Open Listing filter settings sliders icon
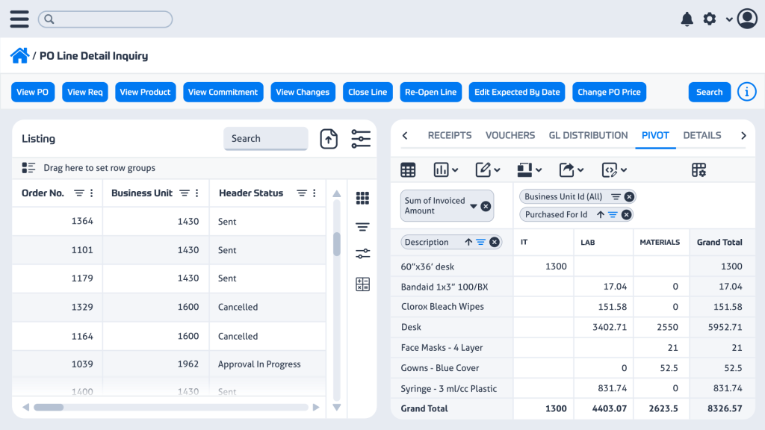765x430 pixels. pos(361,139)
